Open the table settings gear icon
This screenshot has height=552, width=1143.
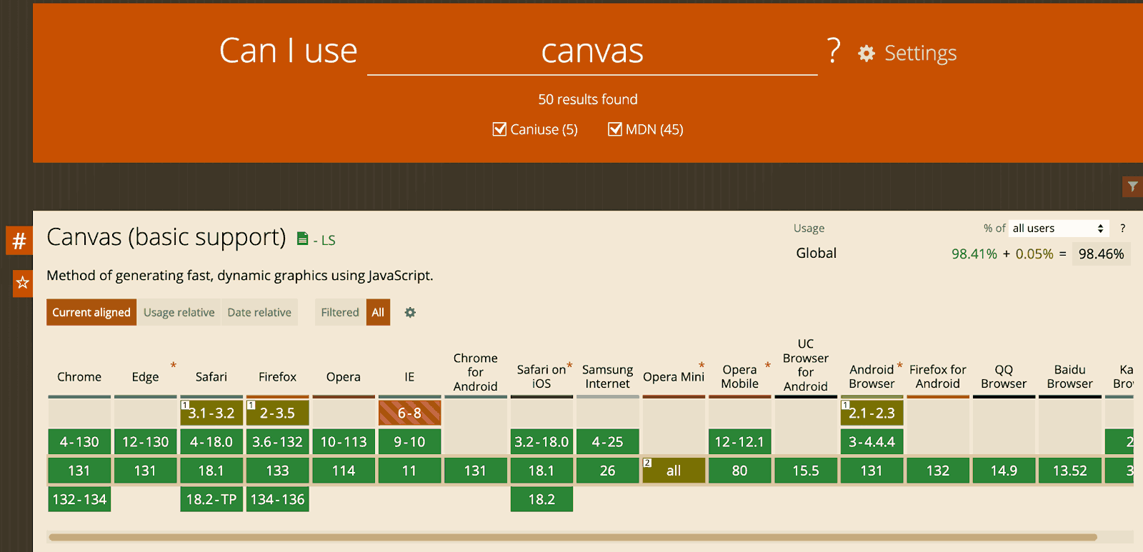[410, 312]
